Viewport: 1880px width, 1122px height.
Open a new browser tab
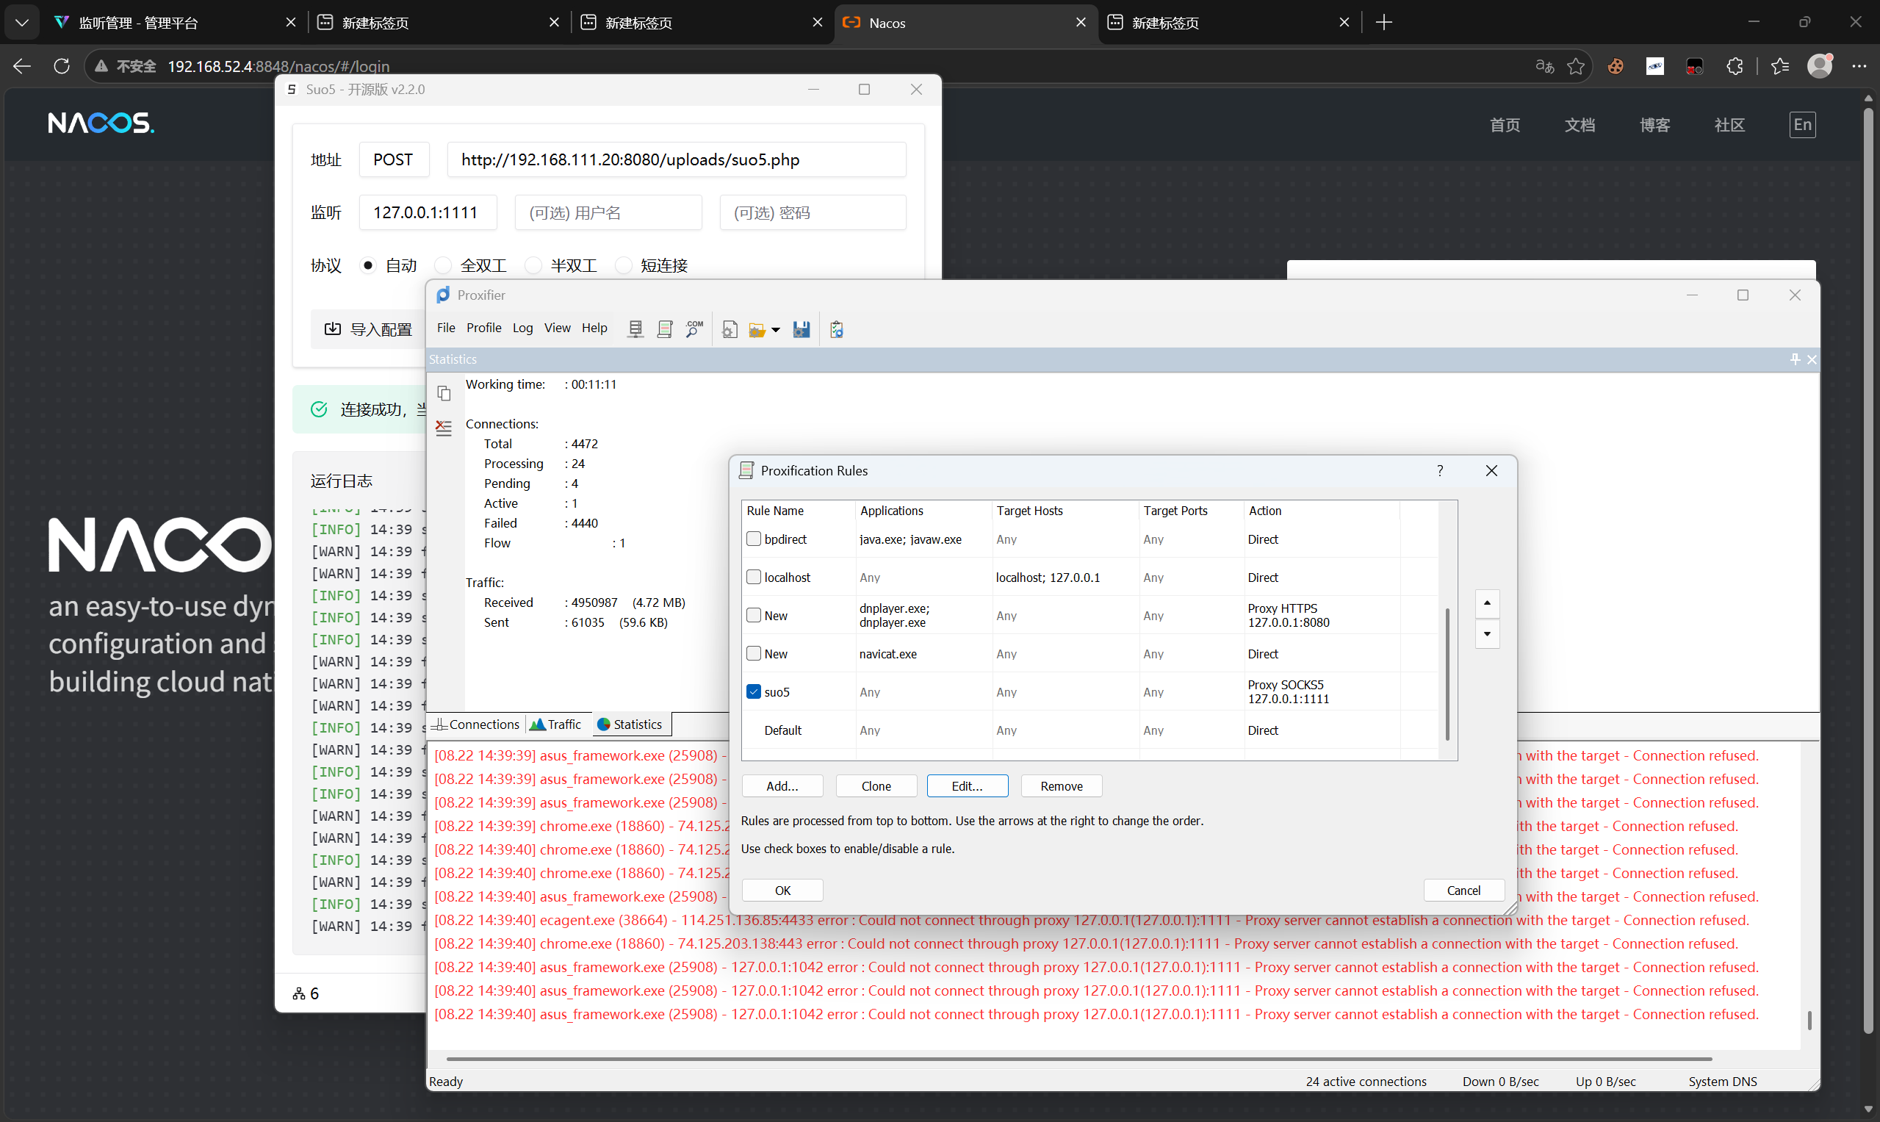(x=1384, y=23)
